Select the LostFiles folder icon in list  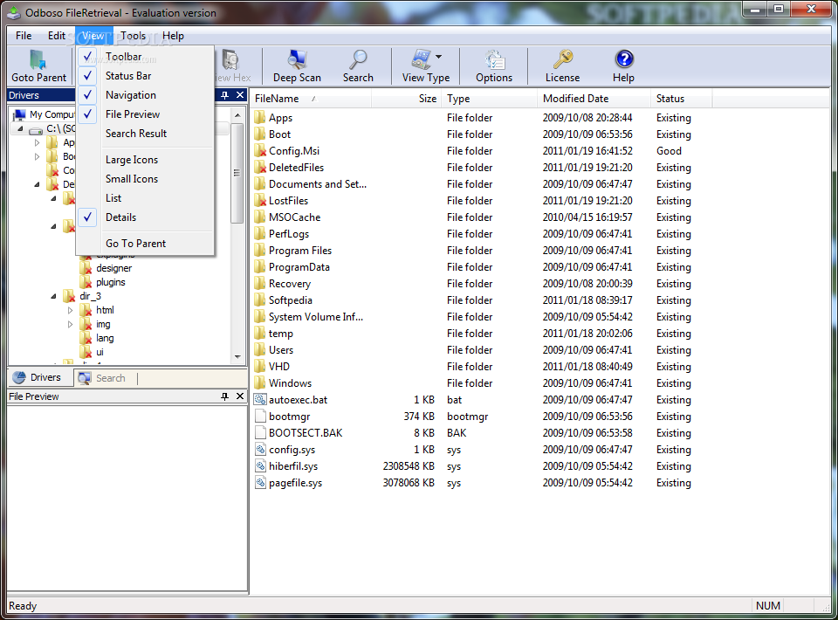tap(260, 201)
